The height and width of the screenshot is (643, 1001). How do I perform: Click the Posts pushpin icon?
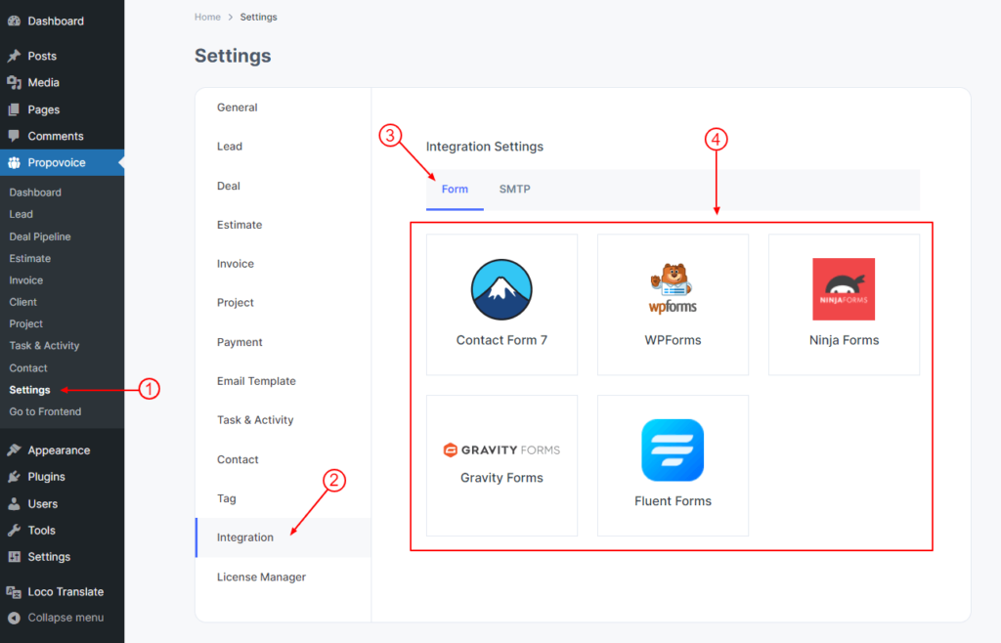pos(14,56)
